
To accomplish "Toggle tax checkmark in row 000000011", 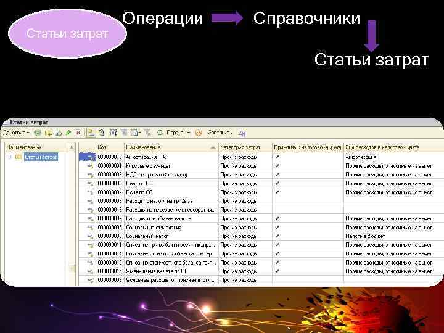I will 277,245.
